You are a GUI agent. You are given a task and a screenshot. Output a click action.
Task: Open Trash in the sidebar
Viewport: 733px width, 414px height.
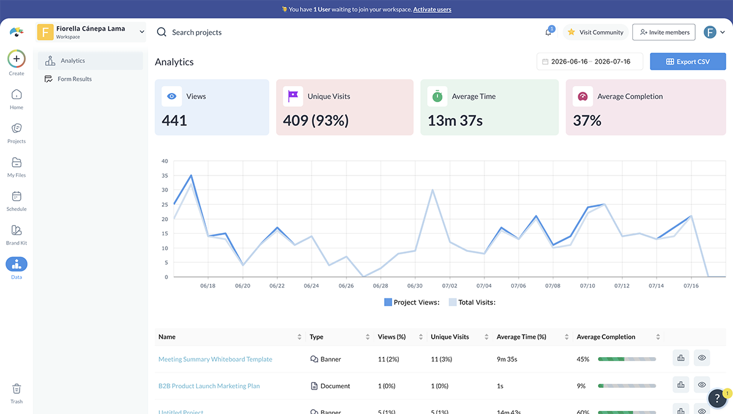16,393
